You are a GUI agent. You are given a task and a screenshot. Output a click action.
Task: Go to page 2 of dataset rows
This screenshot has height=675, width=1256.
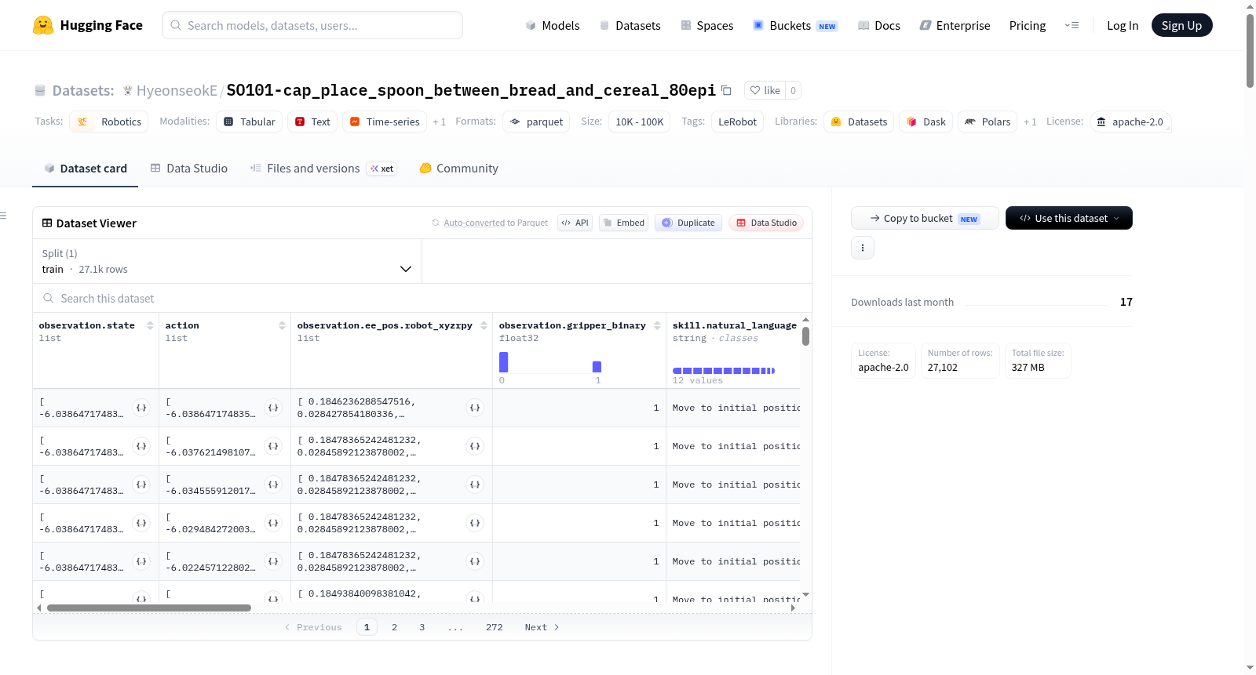(394, 627)
